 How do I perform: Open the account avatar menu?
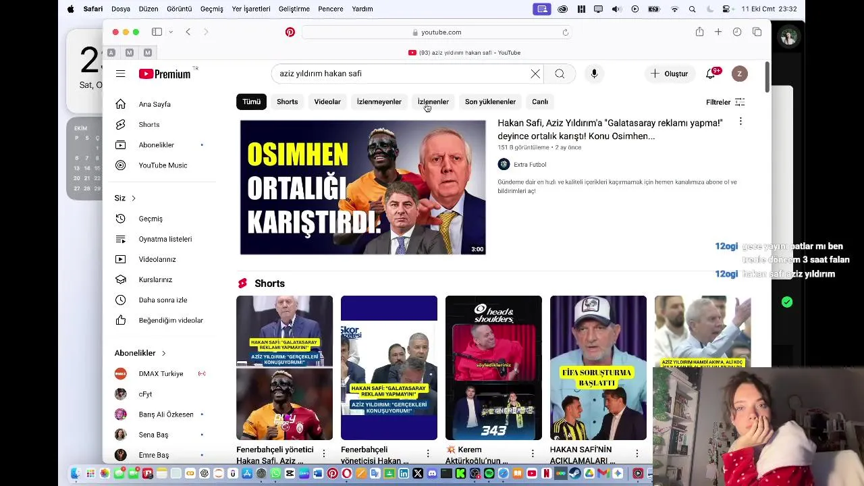pyautogui.click(x=740, y=74)
